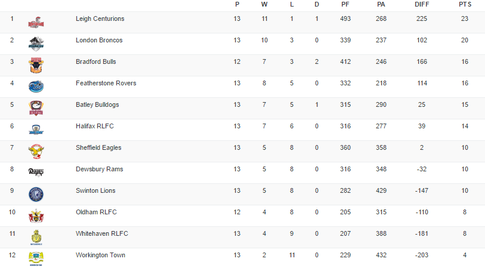Click the Whitehaven RLFC logo
485x277 pixels.
(36, 237)
